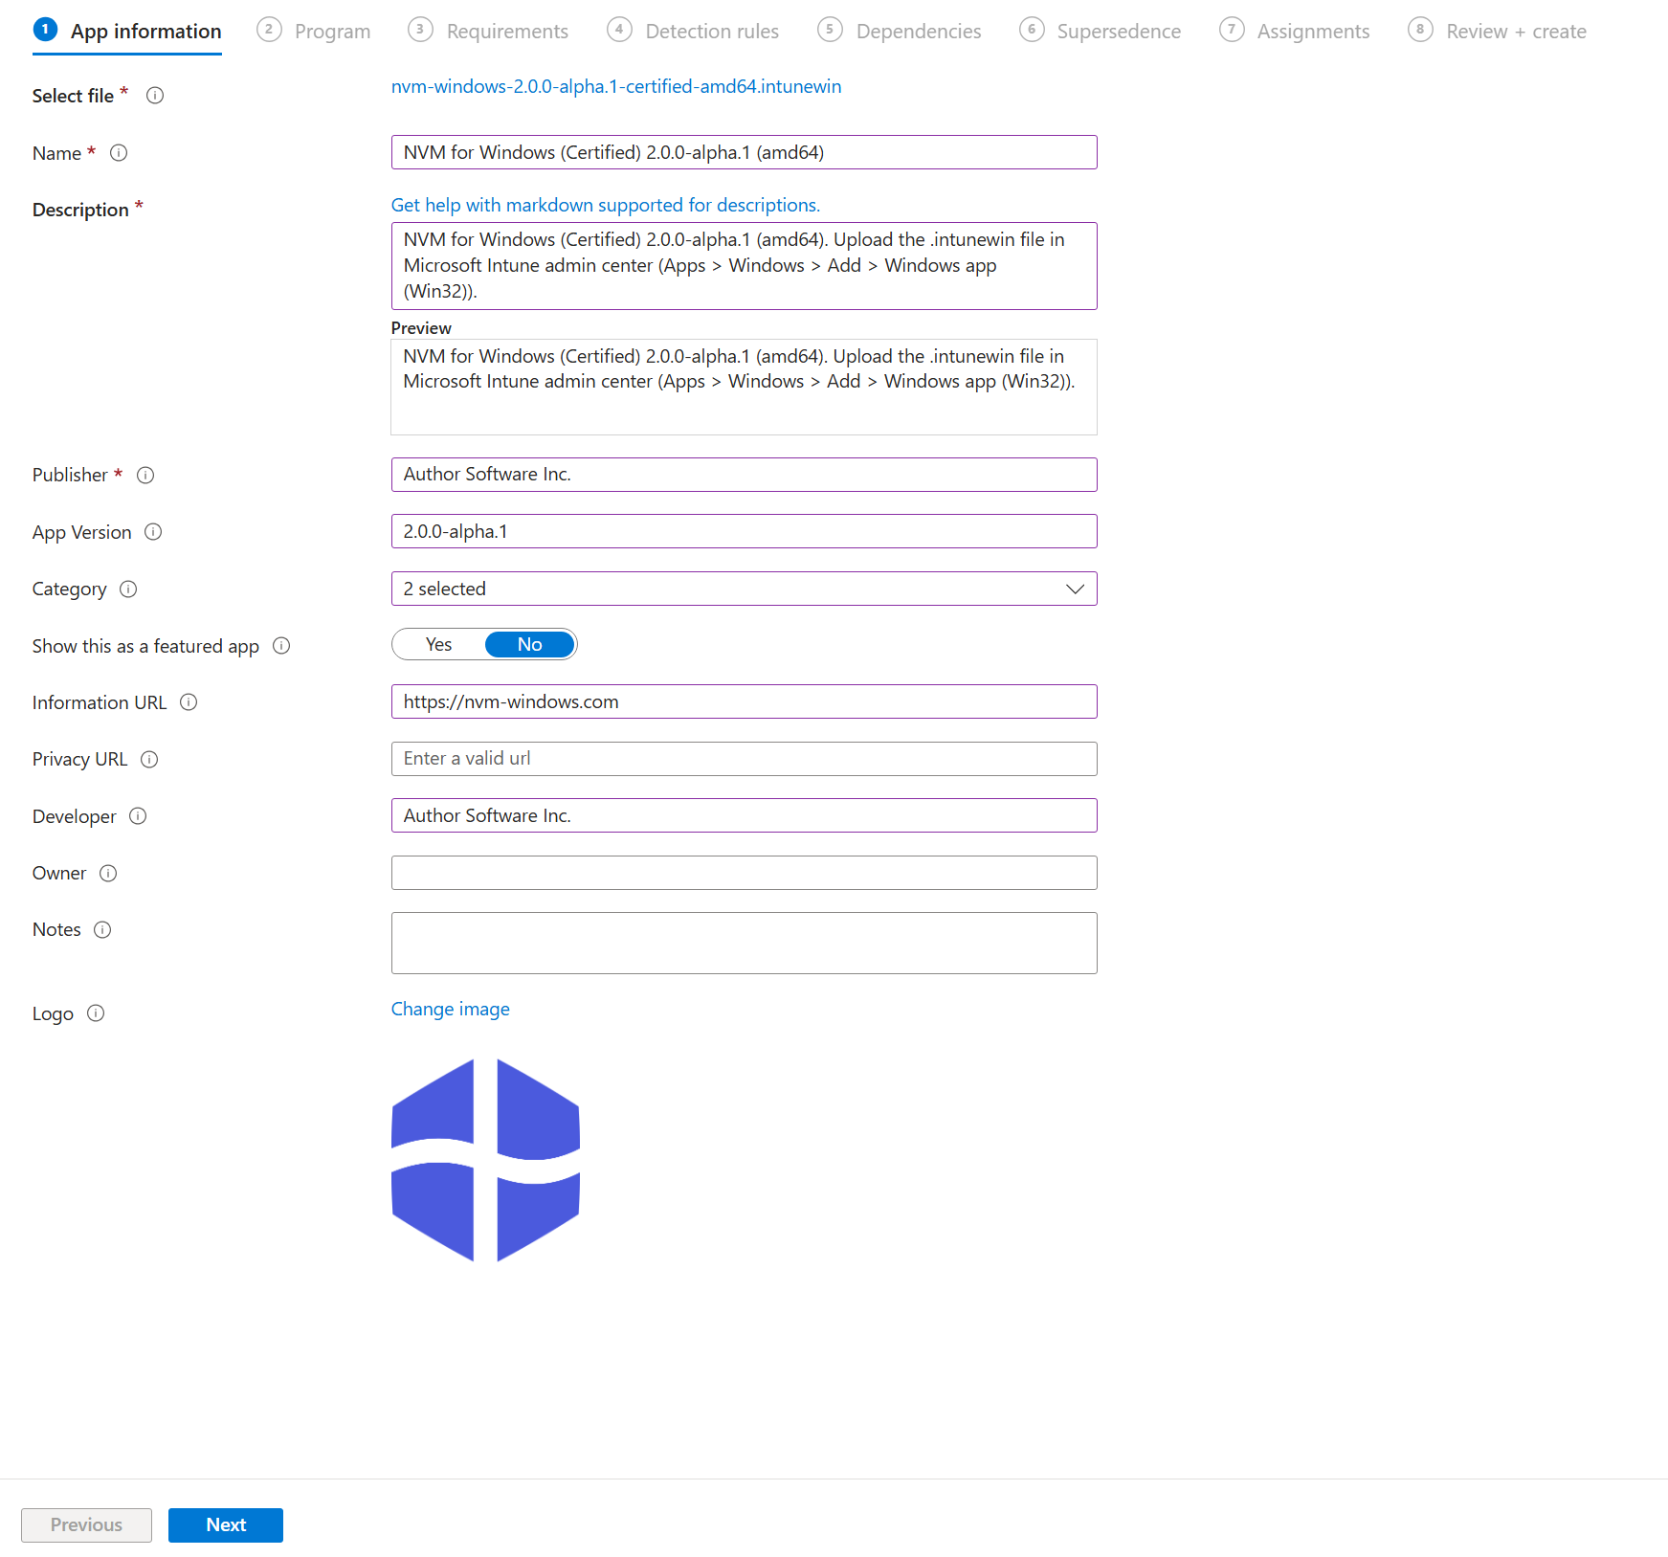
Task: Show Publisher field info tooltip icon
Action: tap(145, 476)
